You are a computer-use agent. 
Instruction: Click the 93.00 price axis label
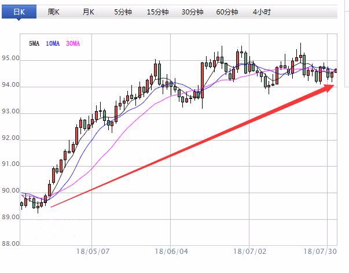pos(10,111)
